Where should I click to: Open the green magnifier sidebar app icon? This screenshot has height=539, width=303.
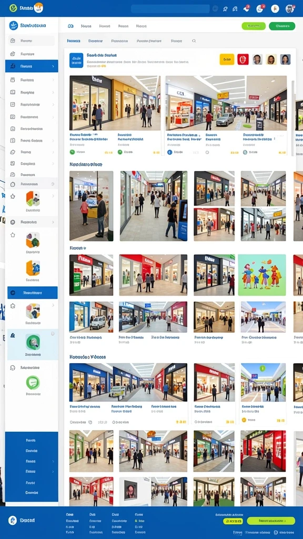pyautogui.click(x=33, y=342)
